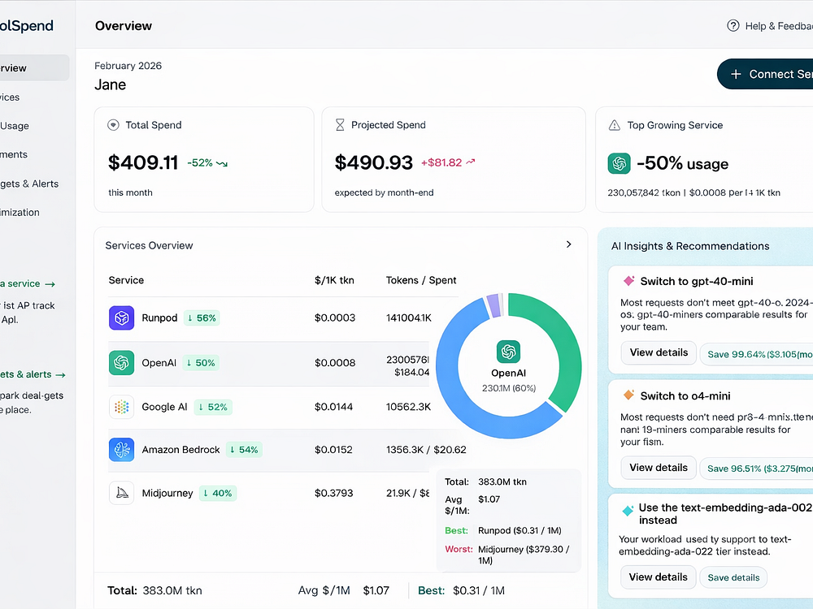Screen dimensions: 813x609
Task: Click the downward trend arrow beside -52%
Action: click(x=222, y=164)
